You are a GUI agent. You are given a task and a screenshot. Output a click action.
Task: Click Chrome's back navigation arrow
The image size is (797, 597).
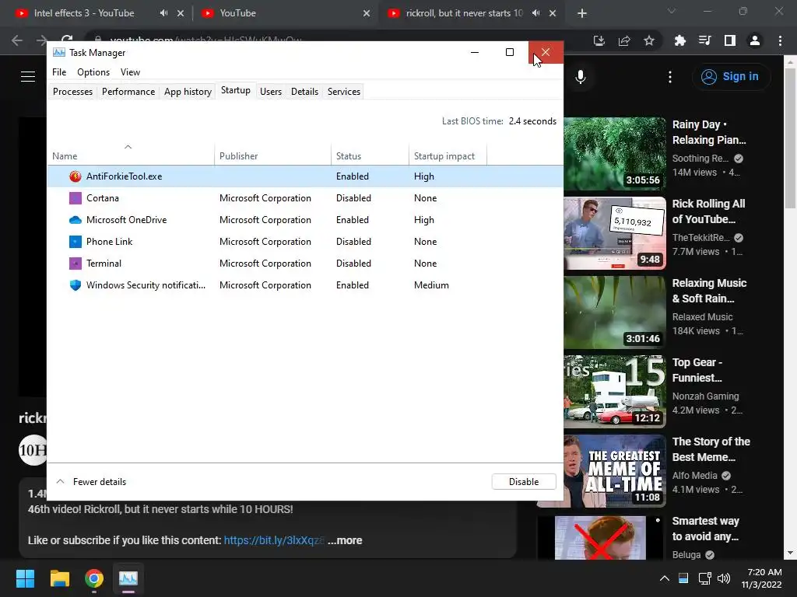coord(17,40)
